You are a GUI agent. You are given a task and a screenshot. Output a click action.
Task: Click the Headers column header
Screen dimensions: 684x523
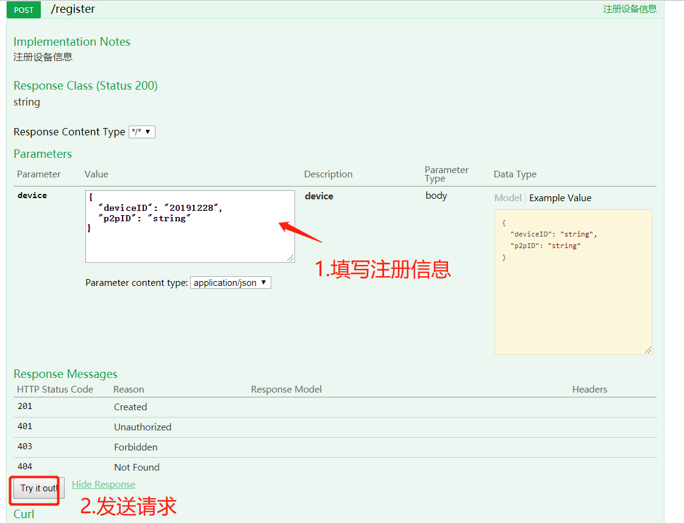(590, 390)
